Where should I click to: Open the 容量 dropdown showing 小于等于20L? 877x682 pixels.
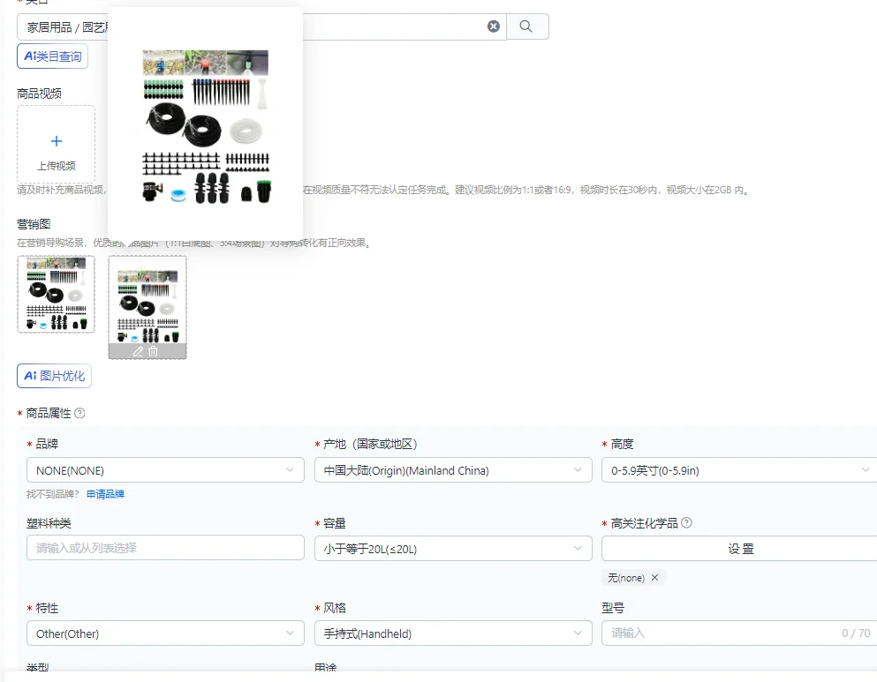pyautogui.click(x=453, y=549)
